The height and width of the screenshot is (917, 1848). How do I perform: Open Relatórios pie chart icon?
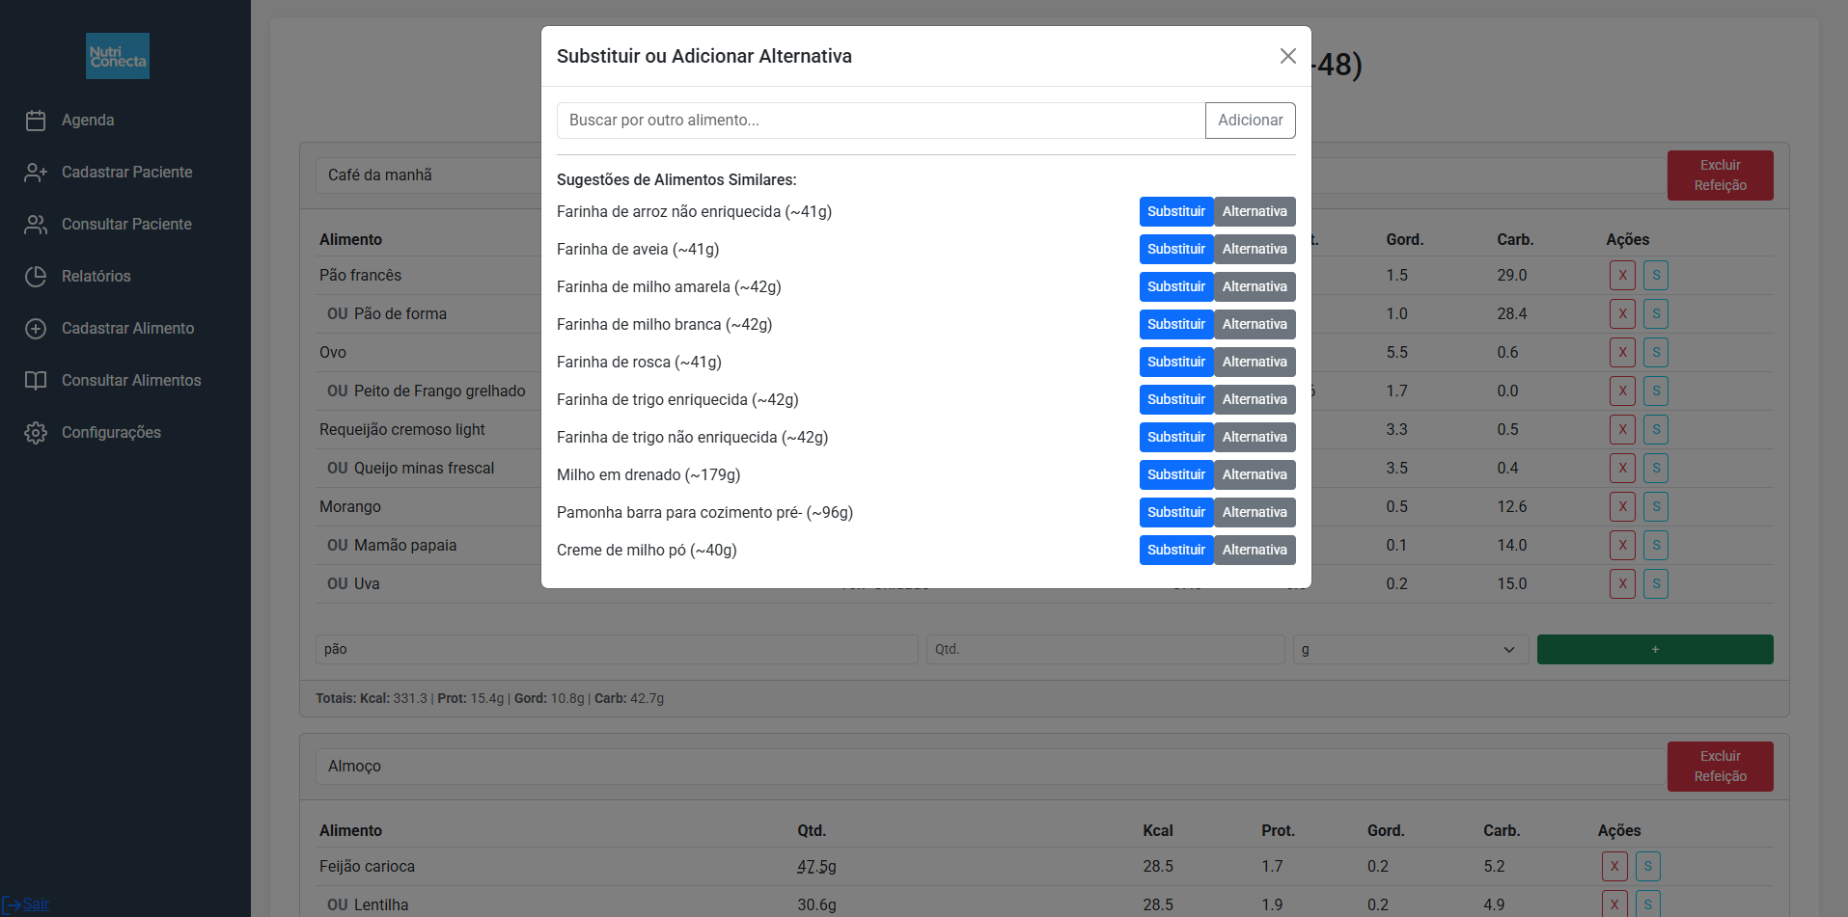(x=36, y=277)
